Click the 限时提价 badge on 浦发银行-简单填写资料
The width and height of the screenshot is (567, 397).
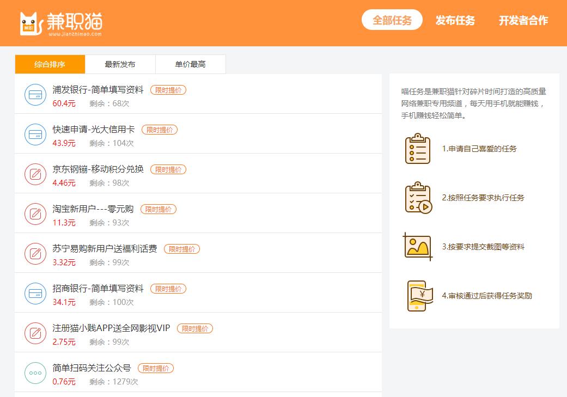pyautogui.click(x=168, y=90)
